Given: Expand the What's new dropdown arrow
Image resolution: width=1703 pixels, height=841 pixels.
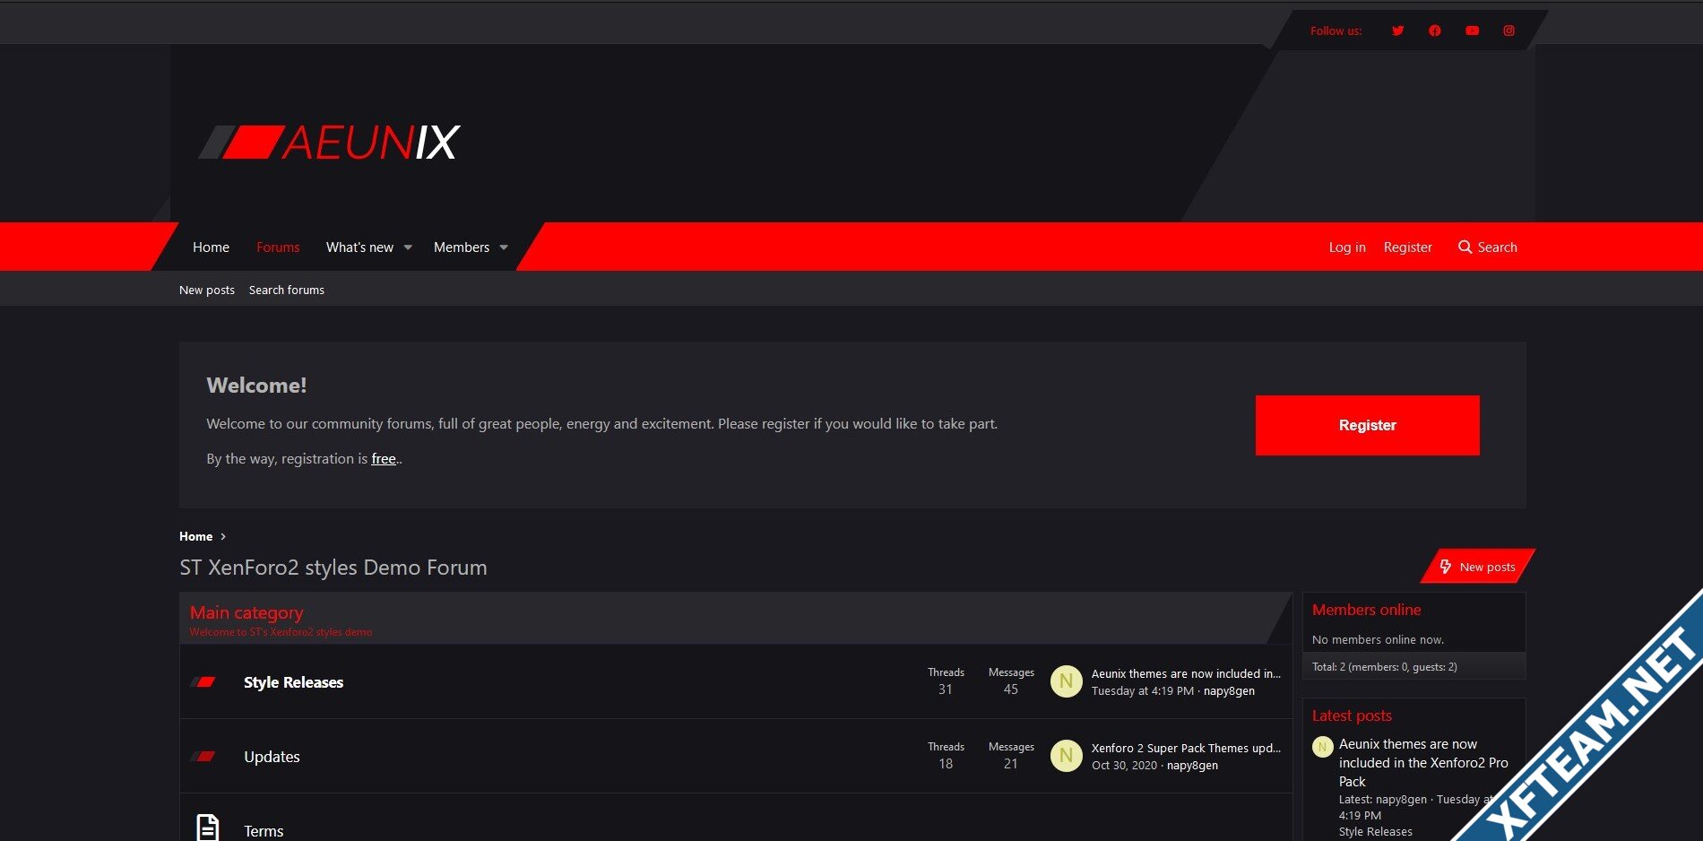Looking at the screenshot, I should (408, 247).
